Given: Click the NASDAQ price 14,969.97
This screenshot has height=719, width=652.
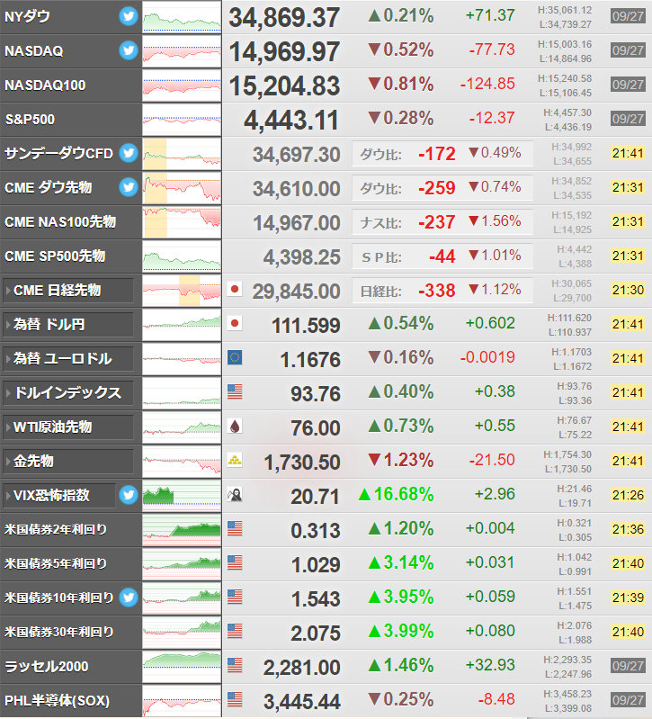Looking at the screenshot, I should 284,52.
